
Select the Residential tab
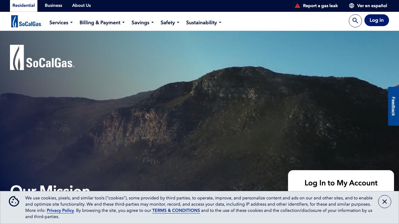(24, 6)
